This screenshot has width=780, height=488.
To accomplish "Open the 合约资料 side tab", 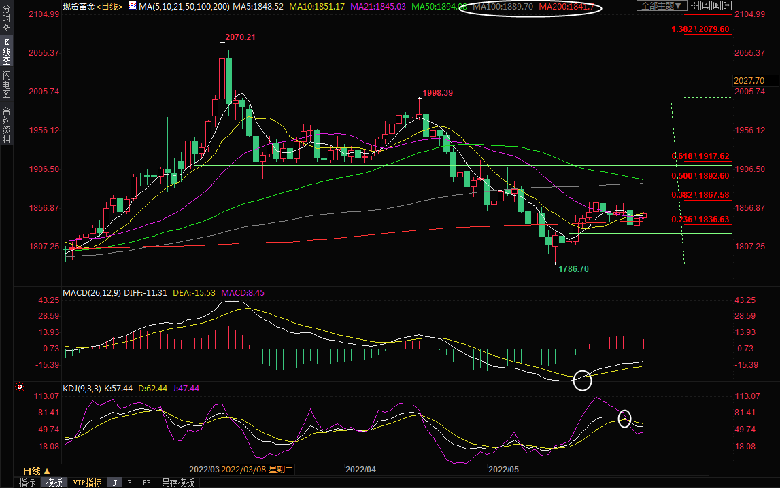I will coord(6,125).
